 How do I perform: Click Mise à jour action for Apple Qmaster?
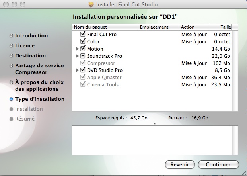[194, 78]
